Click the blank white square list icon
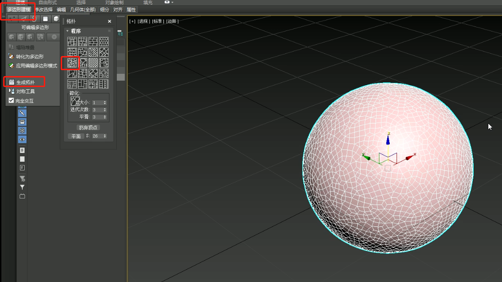Screen dimensions: 502x282 pyautogui.click(x=22, y=159)
